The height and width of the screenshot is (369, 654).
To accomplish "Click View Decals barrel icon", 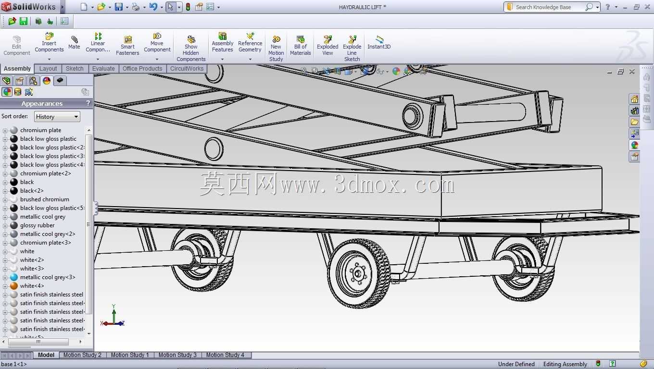I will pyautogui.click(x=18, y=92).
